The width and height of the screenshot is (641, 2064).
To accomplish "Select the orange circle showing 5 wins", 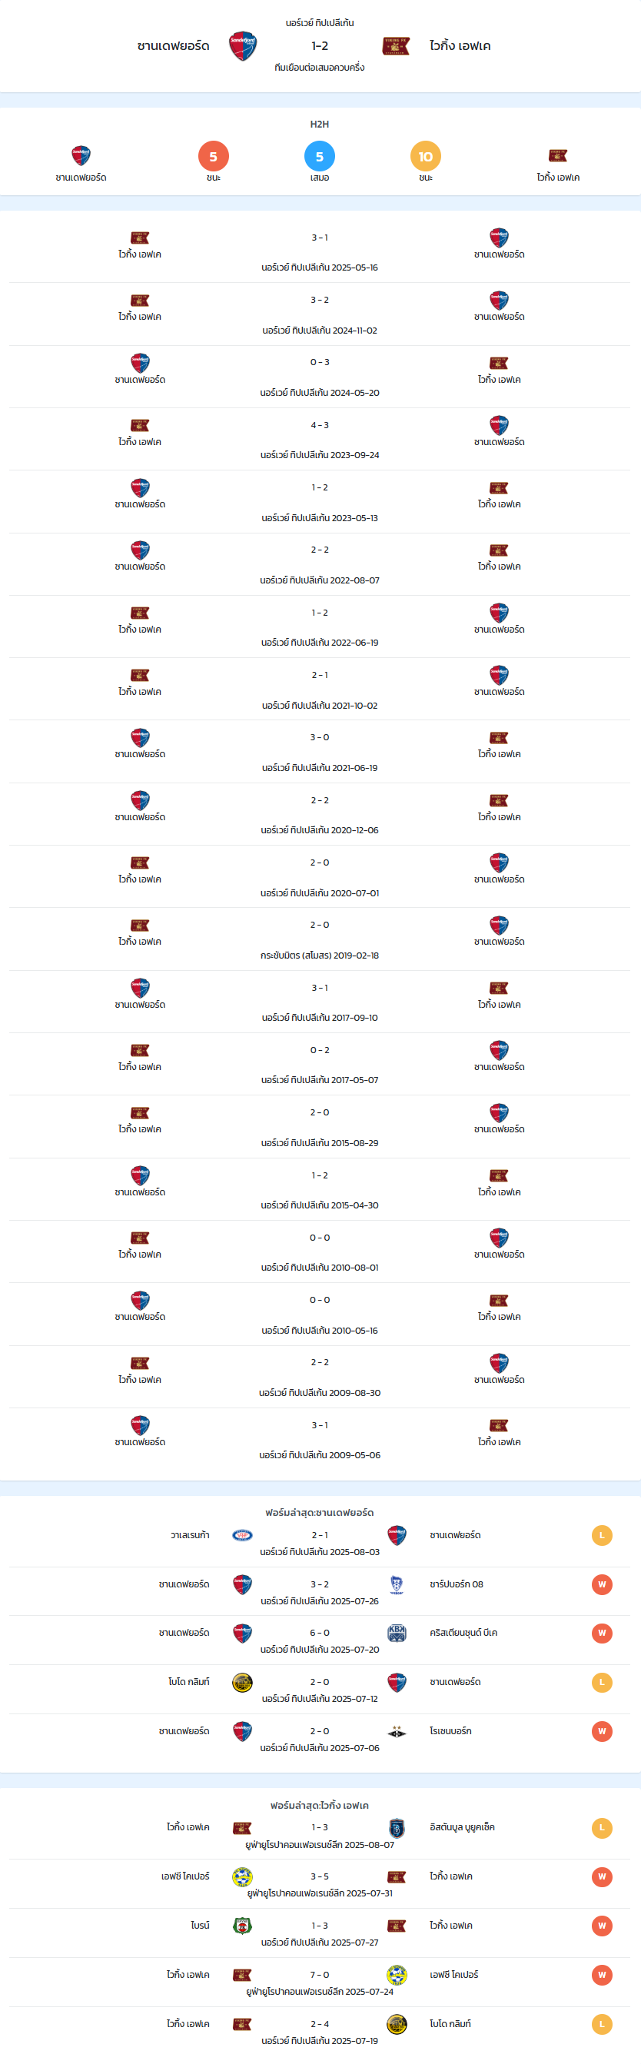I will point(213,156).
